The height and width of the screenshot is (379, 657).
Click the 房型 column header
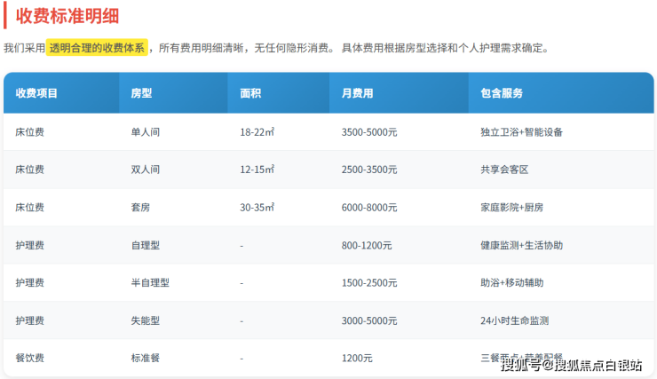tap(140, 93)
